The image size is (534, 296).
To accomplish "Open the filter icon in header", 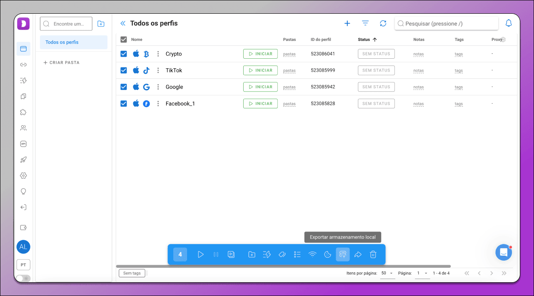I will (x=365, y=23).
